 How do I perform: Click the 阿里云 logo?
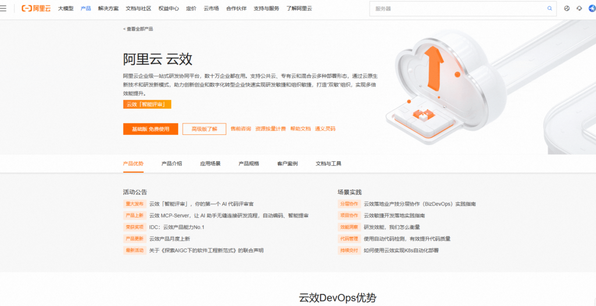pos(36,9)
